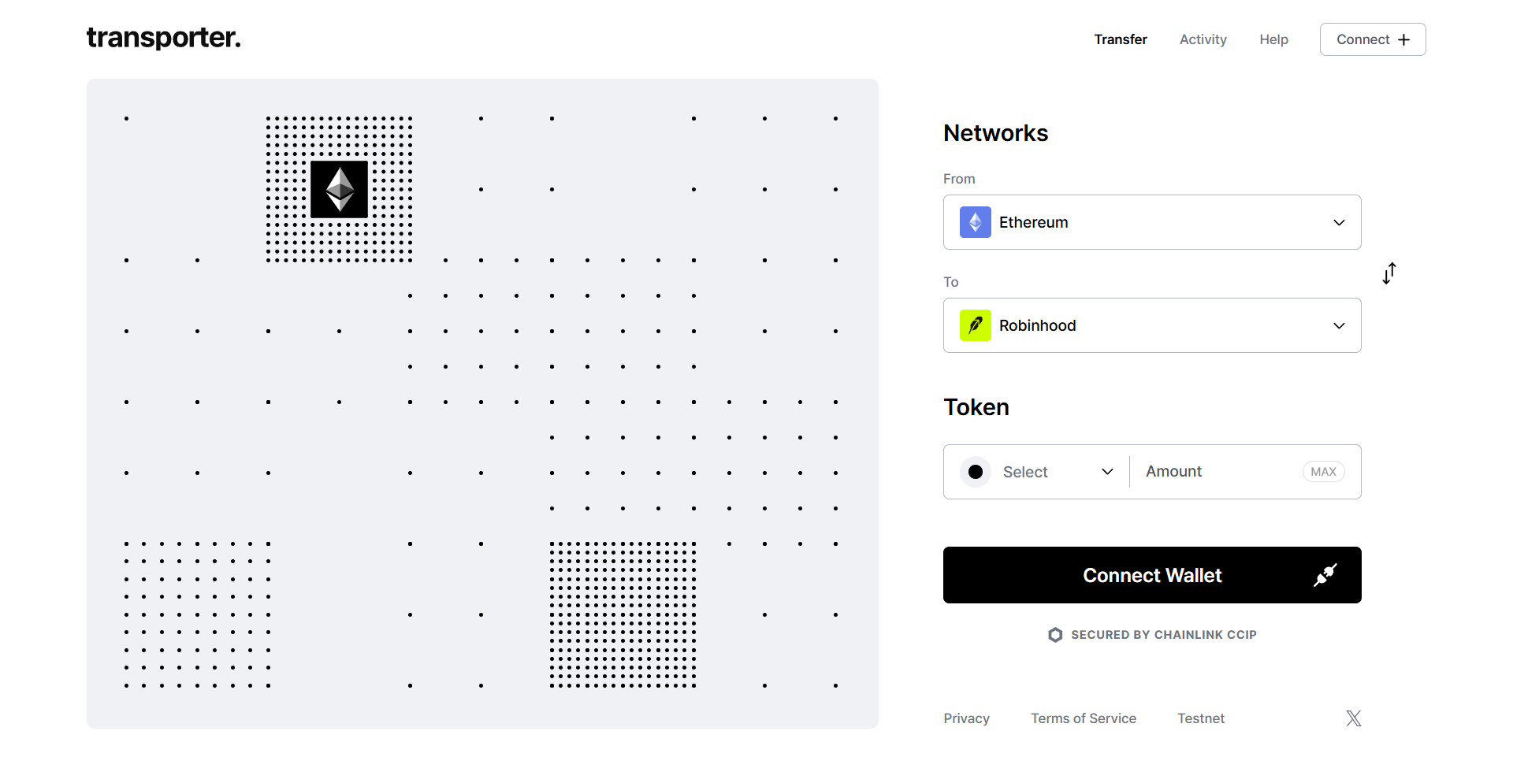Click the swap networks arrows icon
Viewport: 1513px width, 768px height.
click(x=1389, y=273)
